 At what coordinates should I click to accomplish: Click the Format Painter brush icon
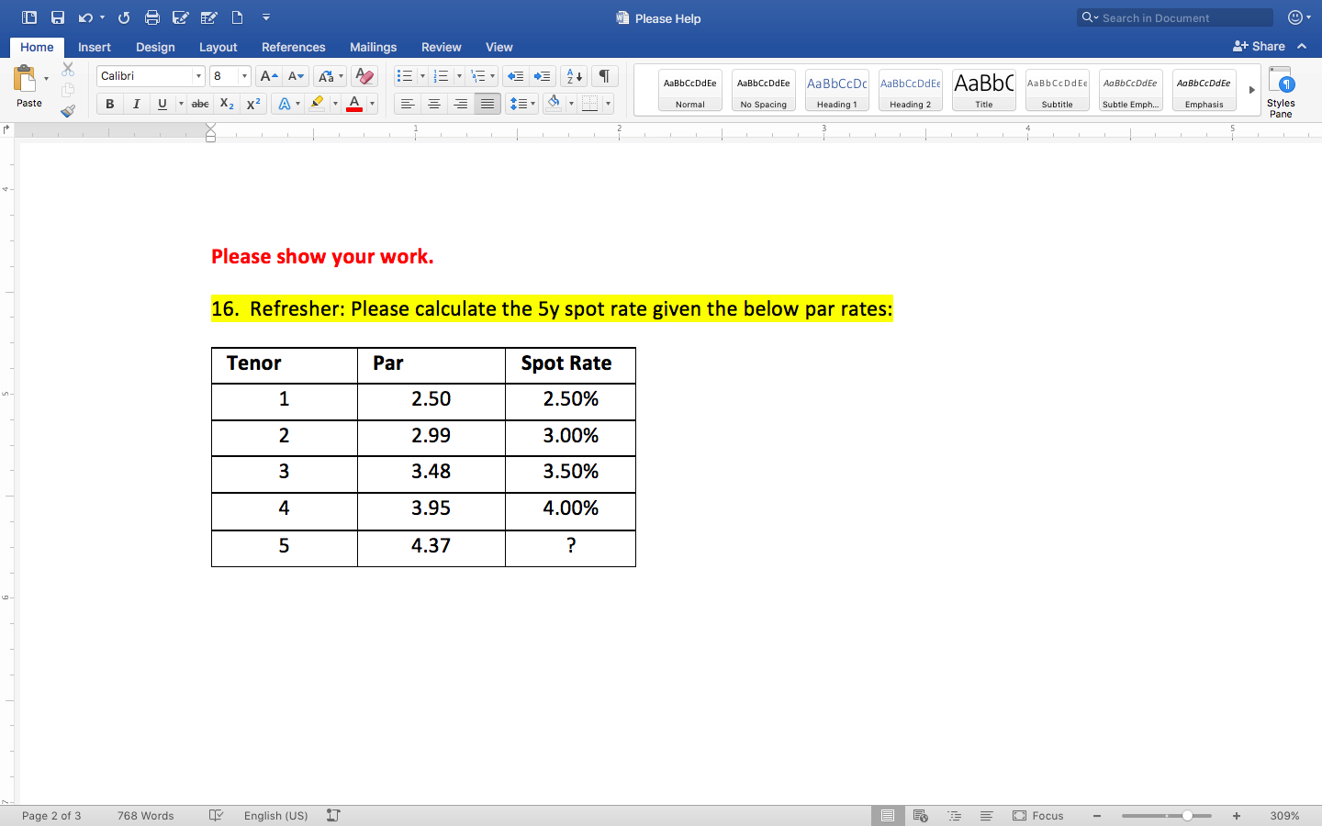(x=68, y=111)
